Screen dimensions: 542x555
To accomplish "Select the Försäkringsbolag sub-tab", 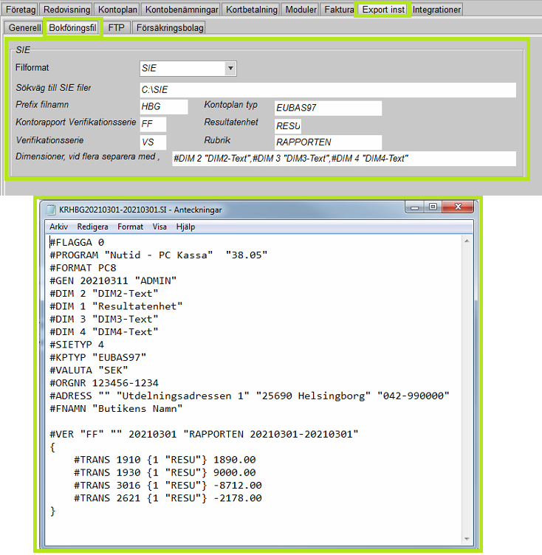I will click(x=169, y=27).
